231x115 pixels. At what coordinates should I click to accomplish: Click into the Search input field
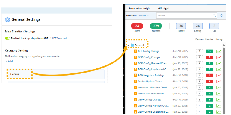[184, 16]
